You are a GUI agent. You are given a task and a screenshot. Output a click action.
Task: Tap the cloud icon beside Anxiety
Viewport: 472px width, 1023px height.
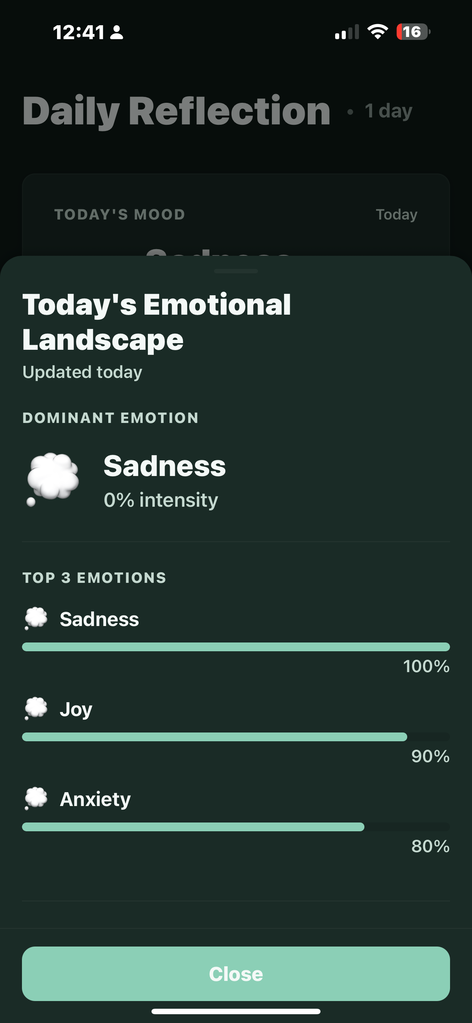[36, 798]
